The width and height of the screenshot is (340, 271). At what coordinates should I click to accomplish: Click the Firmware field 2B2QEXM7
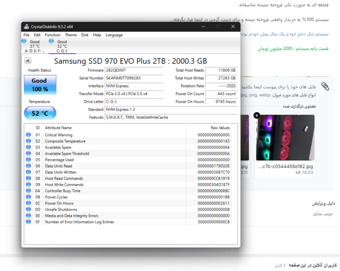134,70
